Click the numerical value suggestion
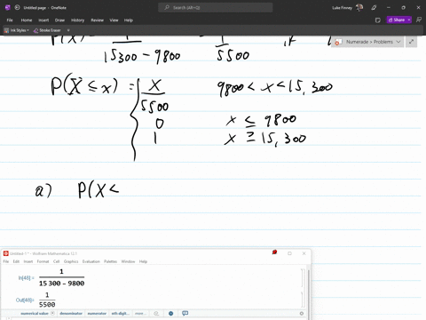This screenshot has height=320, width=426. [x=35, y=313]
